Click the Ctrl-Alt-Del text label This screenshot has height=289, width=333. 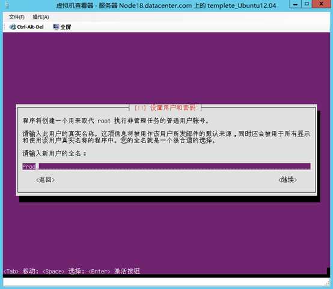pos(31,27)
